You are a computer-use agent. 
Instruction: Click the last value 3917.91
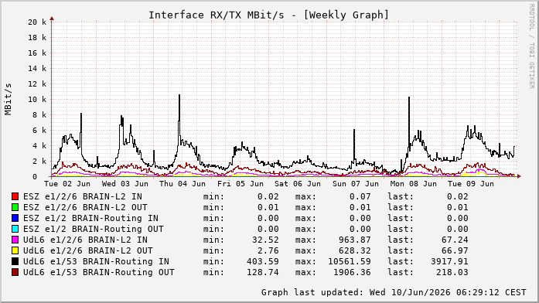click(x=449, y=261)
